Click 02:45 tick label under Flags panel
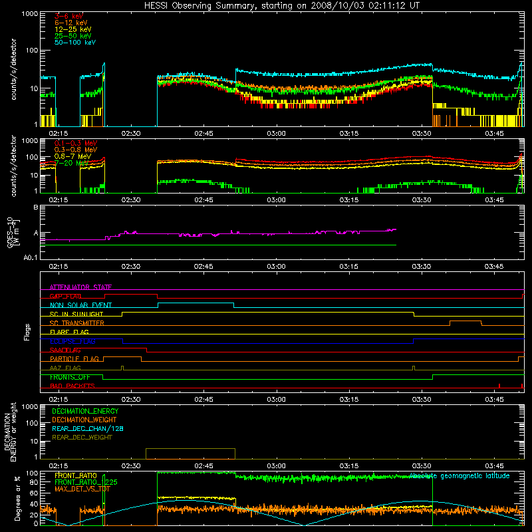532x532 pixels. pos(203,400)
